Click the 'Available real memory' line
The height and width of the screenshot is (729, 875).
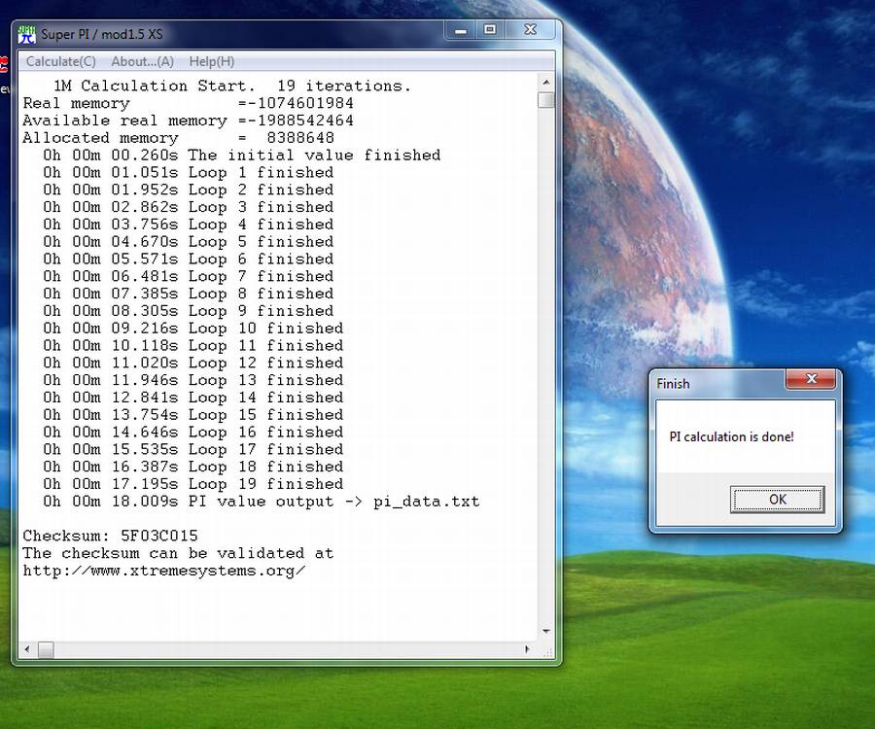188,121
